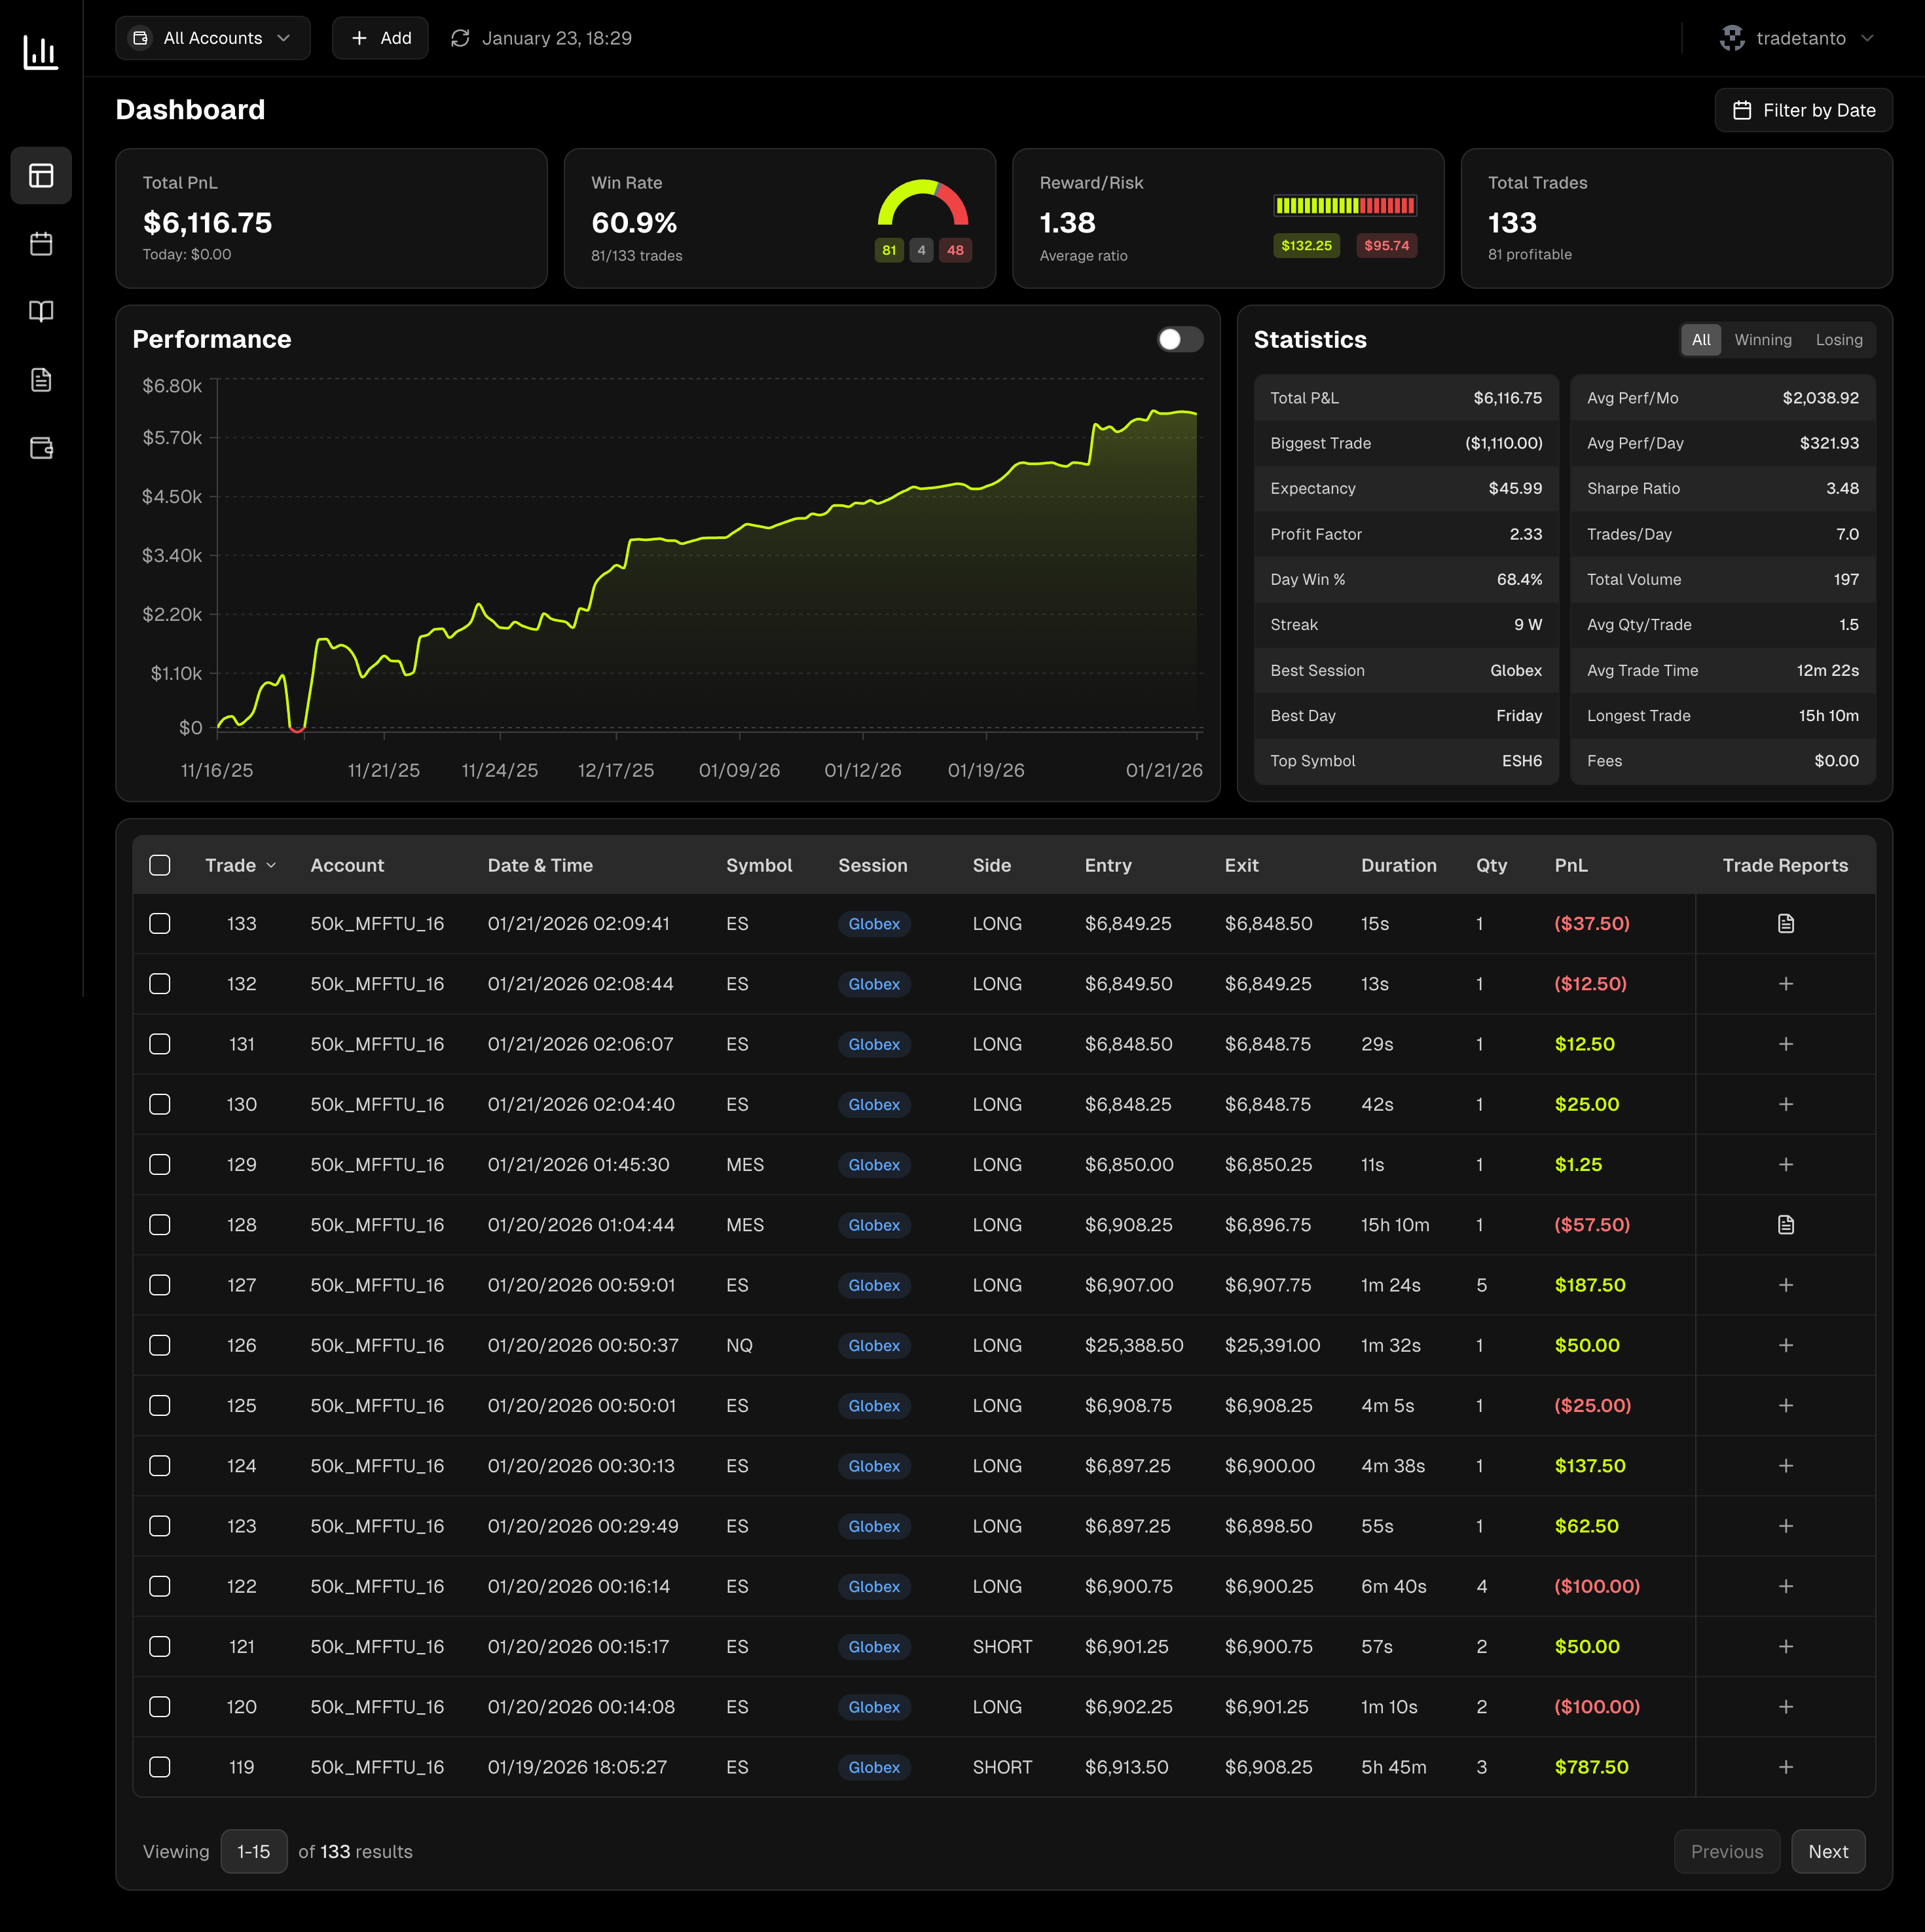Image resolution: width=1925 pixels, height=1932 pixels.
Task: Click the Filter by Date button
Action: coord(1803,110)
